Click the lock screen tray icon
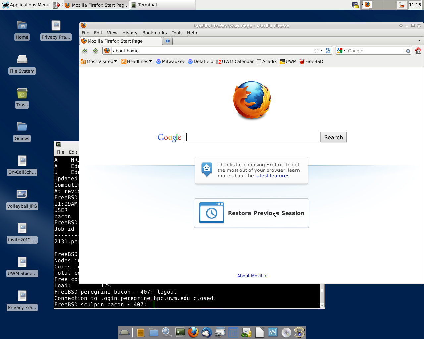Image resolution: width=424 pixels, height=339 pixels. pos(355,5)
